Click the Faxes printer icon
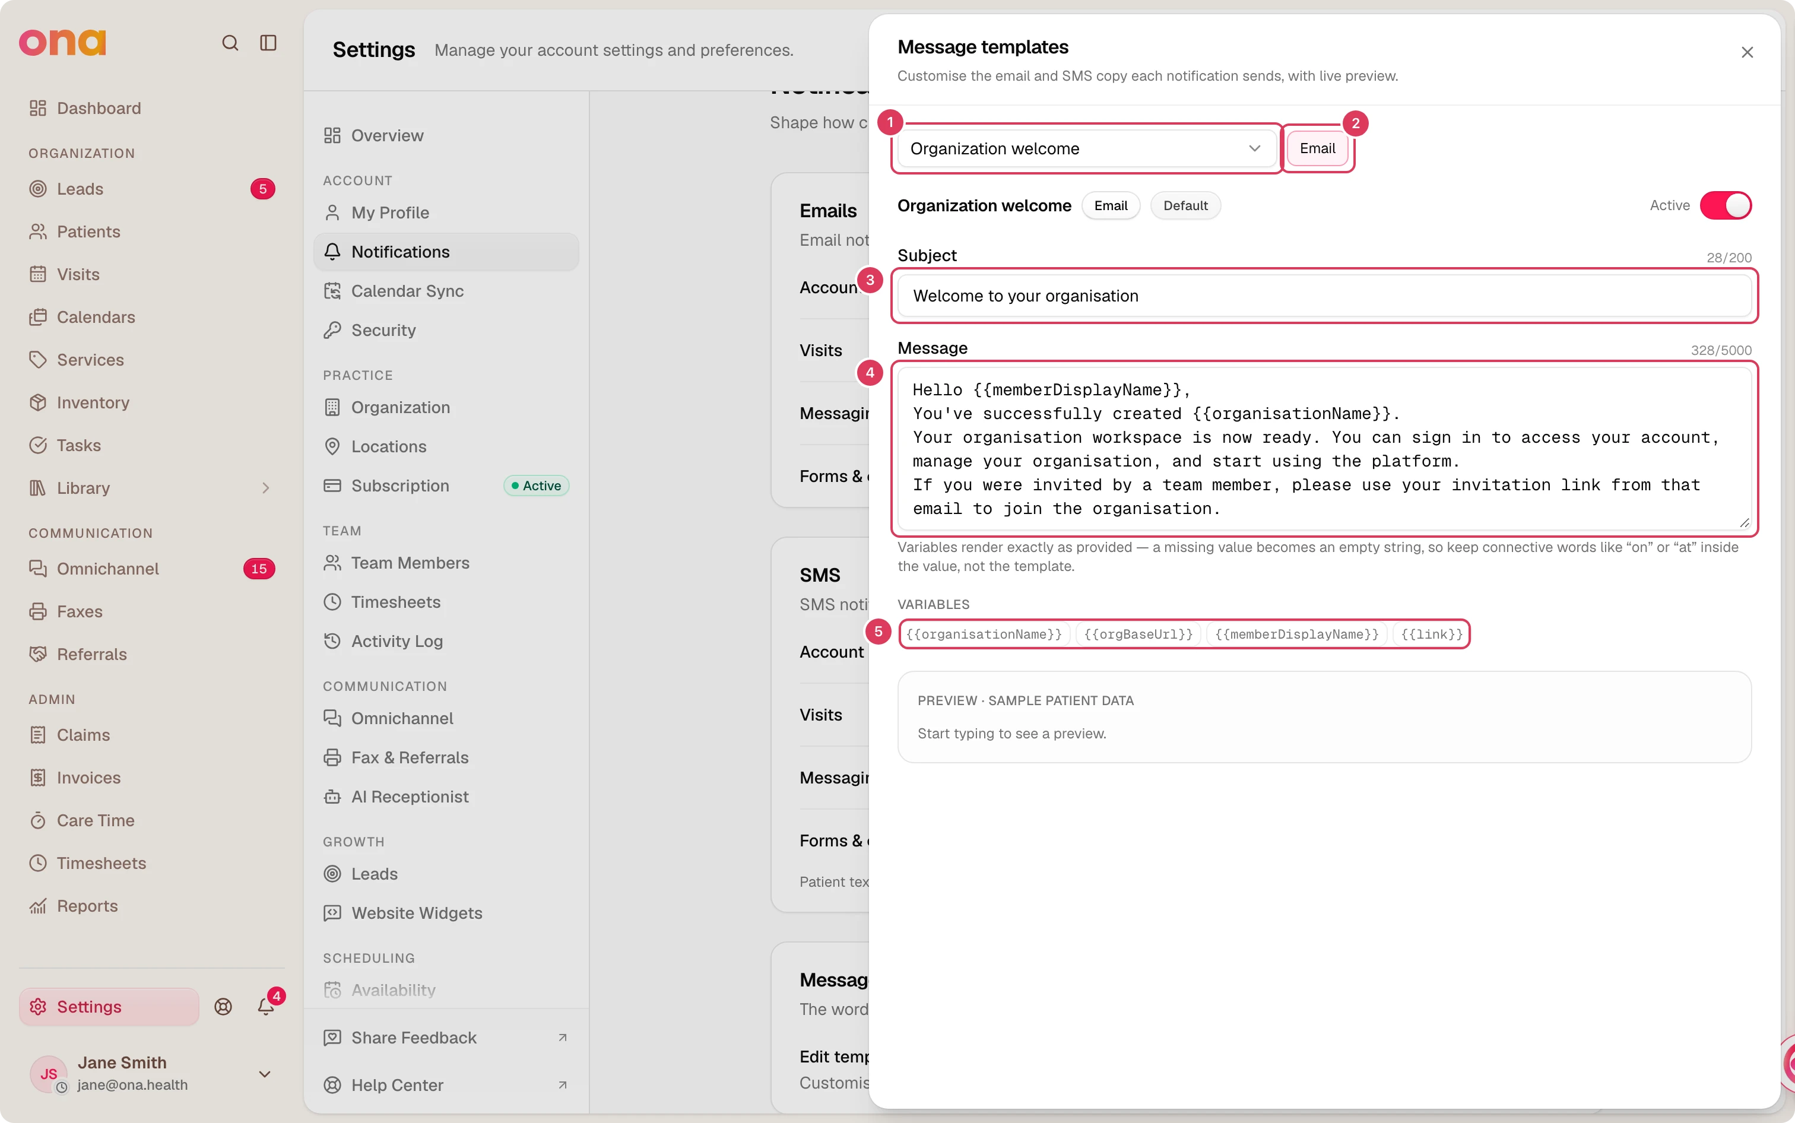 click(x=38, y=611)
